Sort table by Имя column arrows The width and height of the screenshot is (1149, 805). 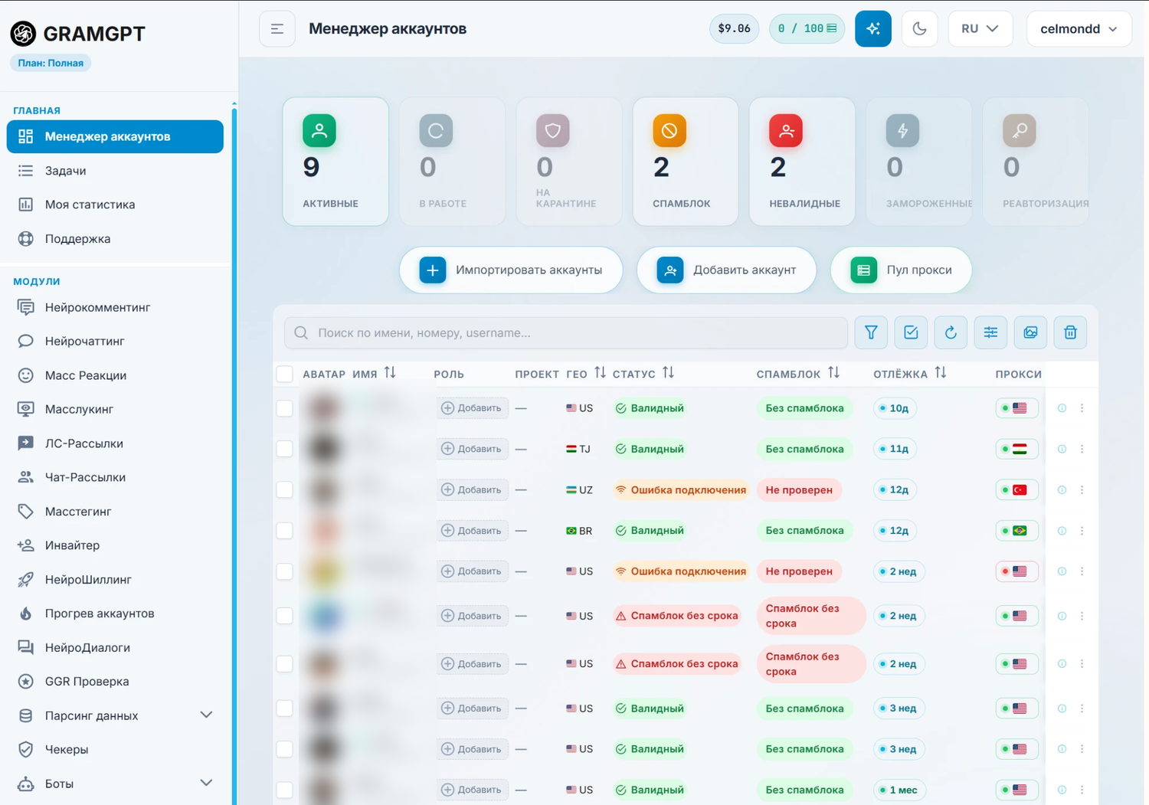coord(390,373)
